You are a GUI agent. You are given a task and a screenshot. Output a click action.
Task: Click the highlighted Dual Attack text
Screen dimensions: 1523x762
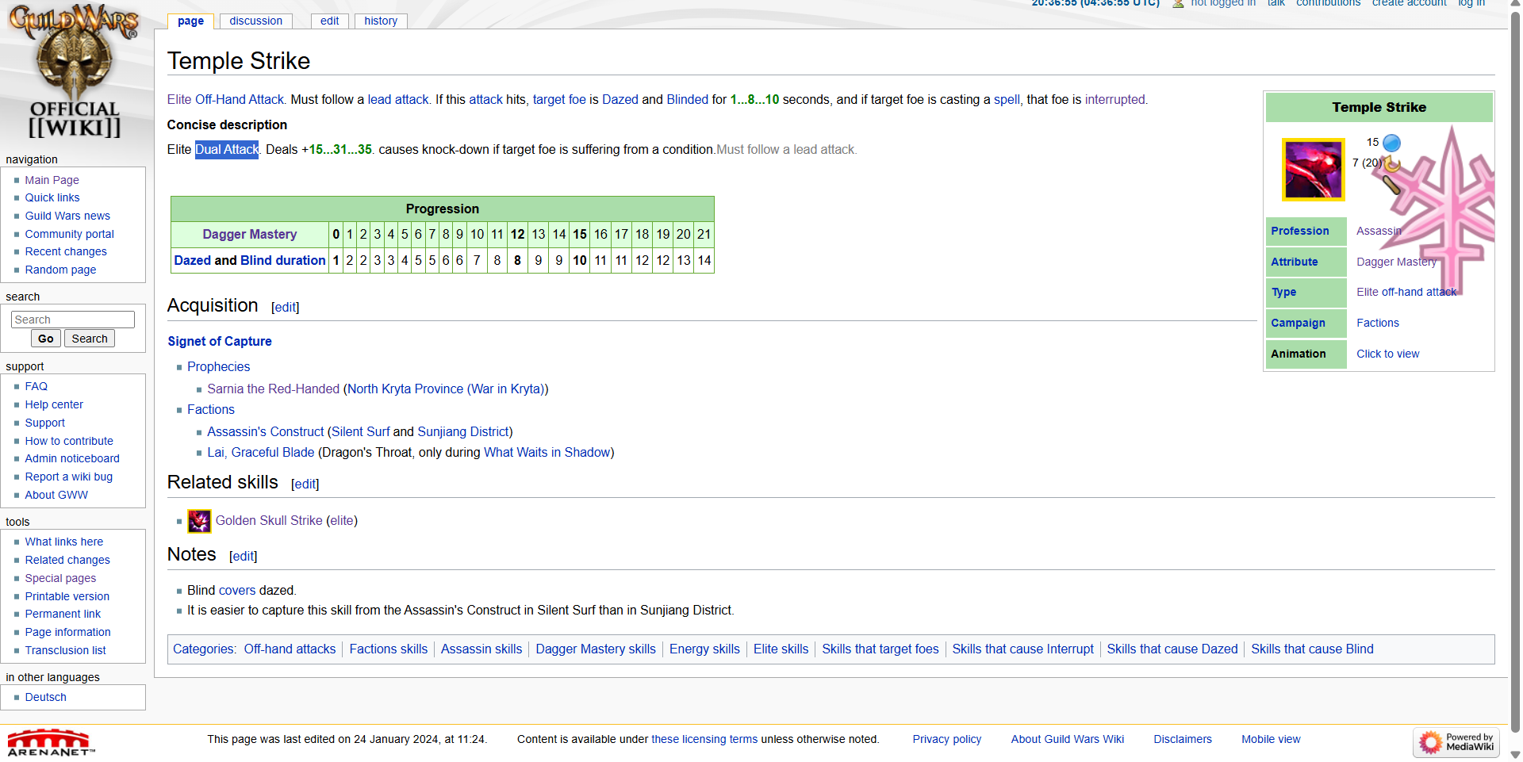[227, 150]
